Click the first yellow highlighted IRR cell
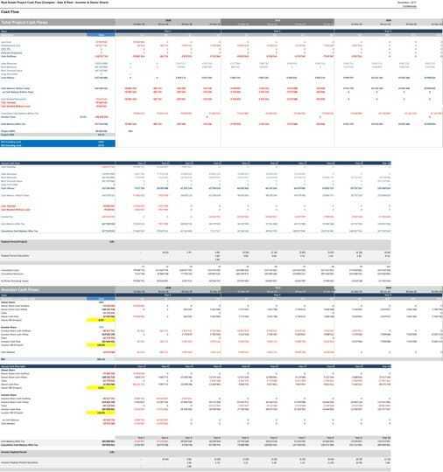 (x=101, y=320)
